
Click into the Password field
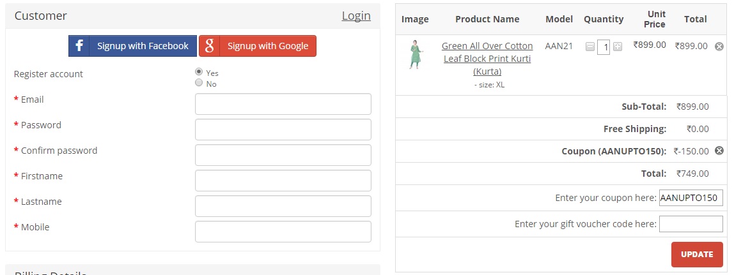coord(283,130)
